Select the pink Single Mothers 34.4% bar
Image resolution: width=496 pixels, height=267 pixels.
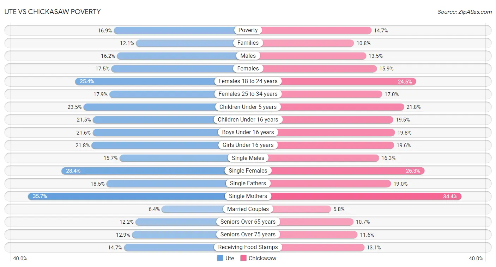tap(355, 196)
